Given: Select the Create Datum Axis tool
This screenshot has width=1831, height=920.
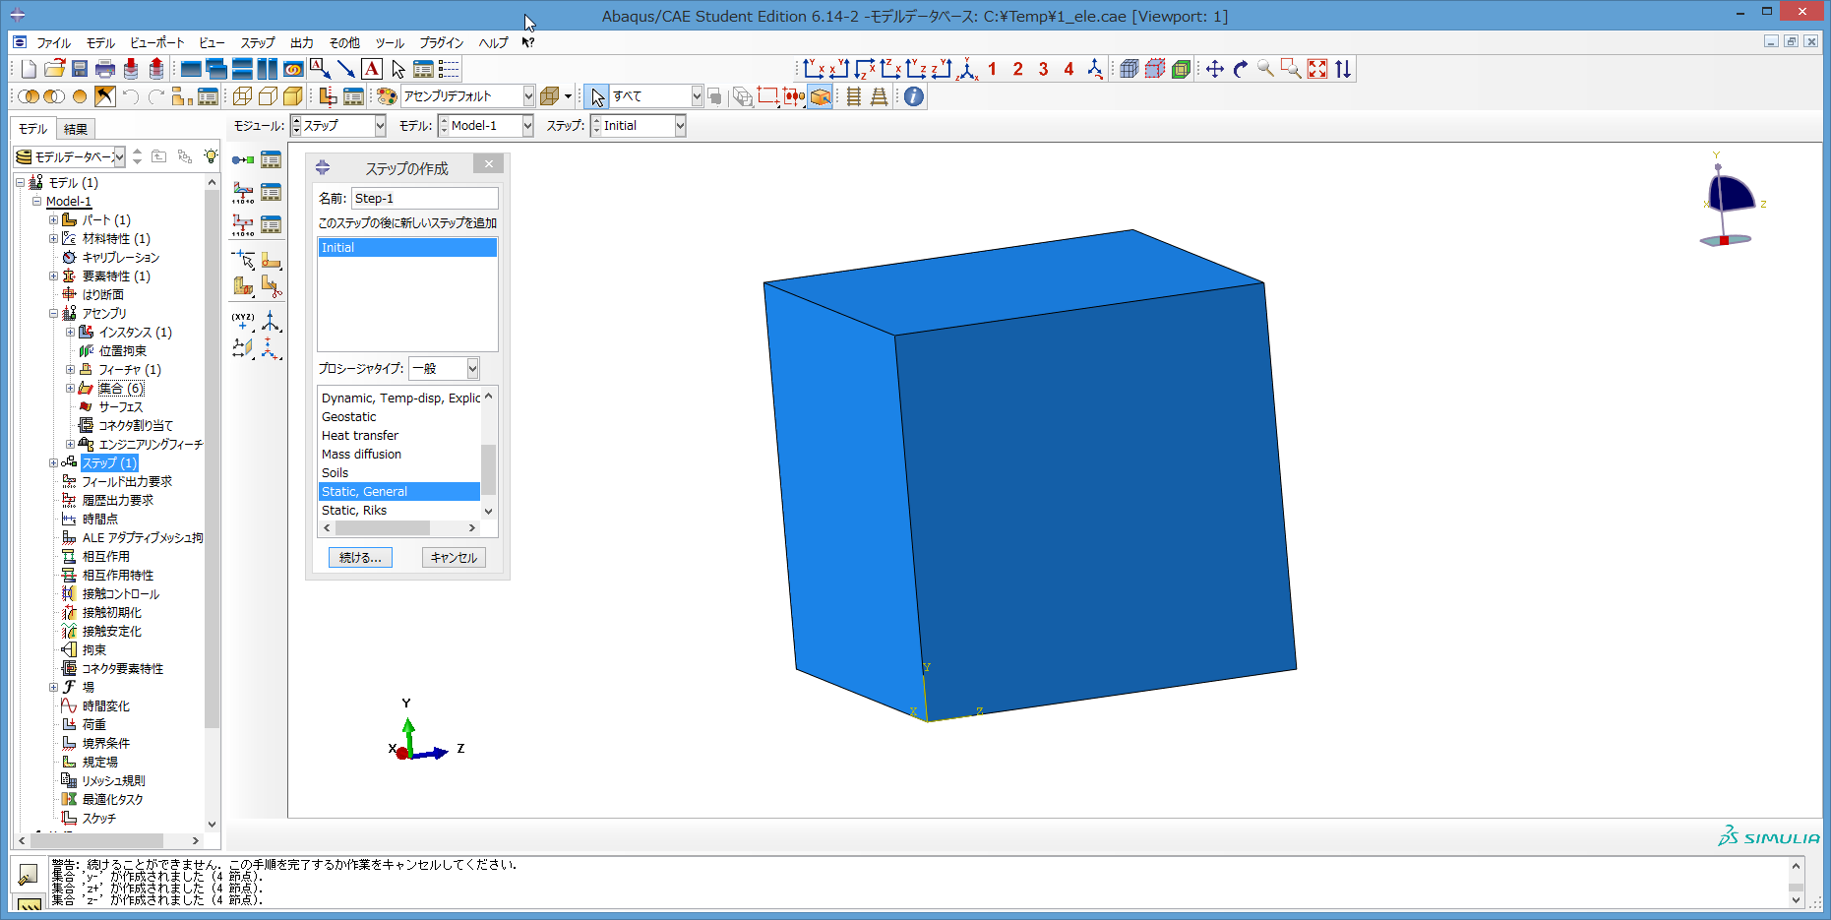Looking at the screenshot, I should (272, 321).
